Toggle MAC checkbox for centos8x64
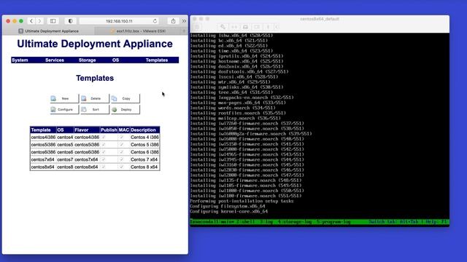The width and height of the screenshot is (467, 262). [121, 167]
